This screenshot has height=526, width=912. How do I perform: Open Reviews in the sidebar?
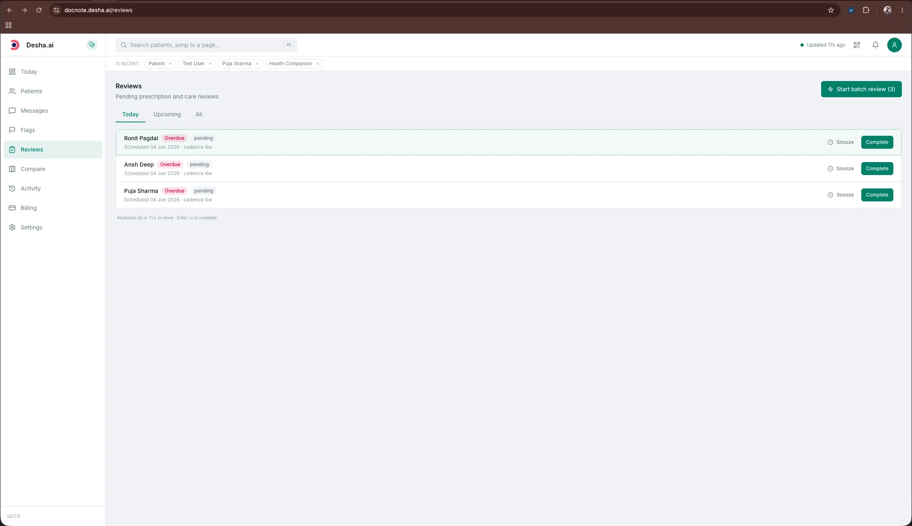pos(53,150)
